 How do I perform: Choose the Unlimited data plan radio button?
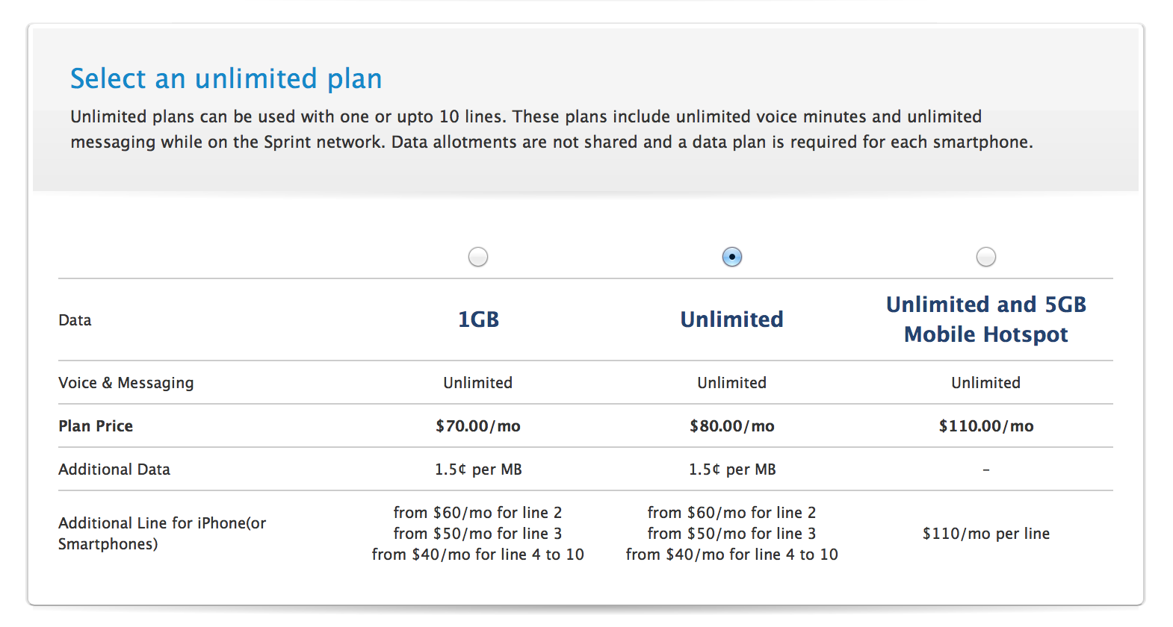point(732,257)
